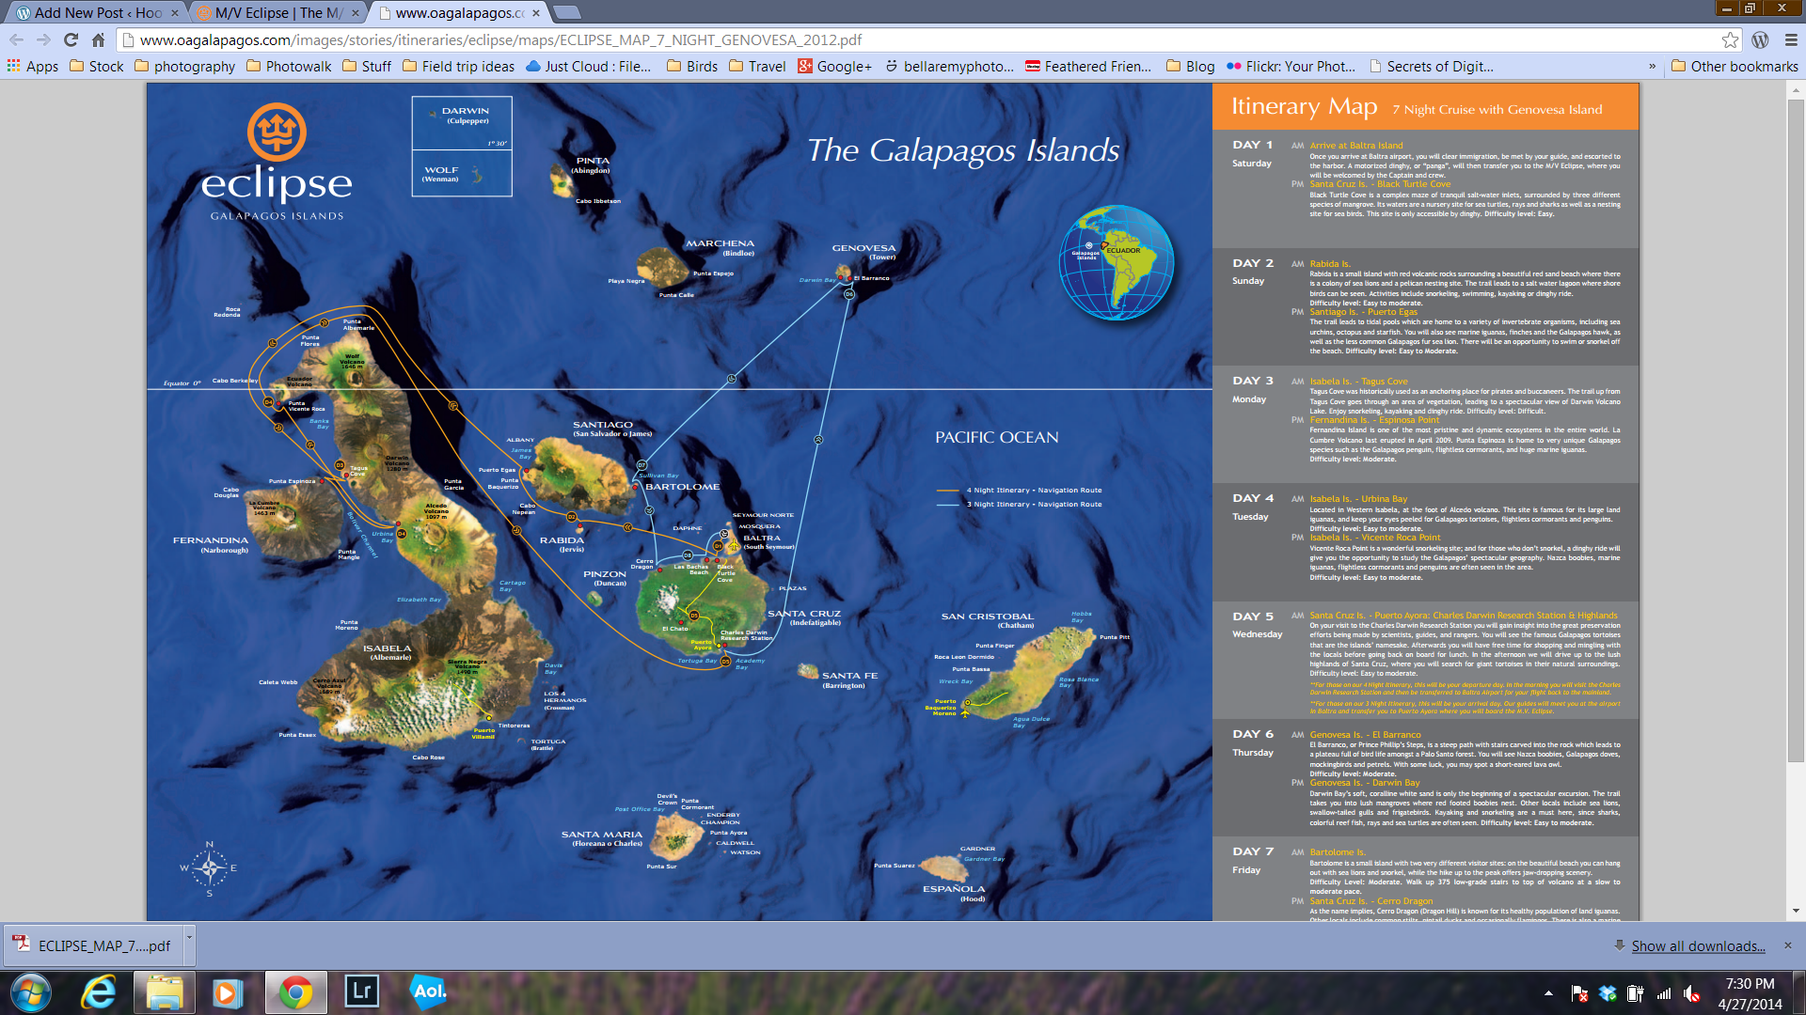Open the ECLIPSE_MAP download item dropdown arrow
The height and width of the screenshot is (1015, 1806).
(189, 938)
